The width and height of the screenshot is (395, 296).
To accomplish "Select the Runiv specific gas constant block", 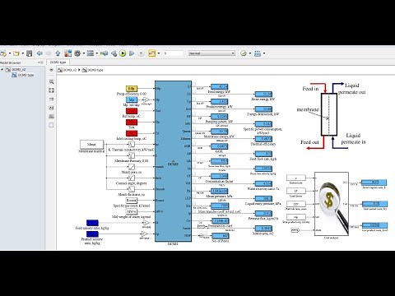I will tap(132, 201).
